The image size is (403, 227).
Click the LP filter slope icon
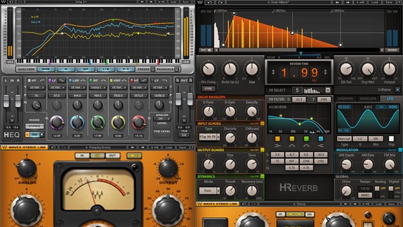pos(165,80)
